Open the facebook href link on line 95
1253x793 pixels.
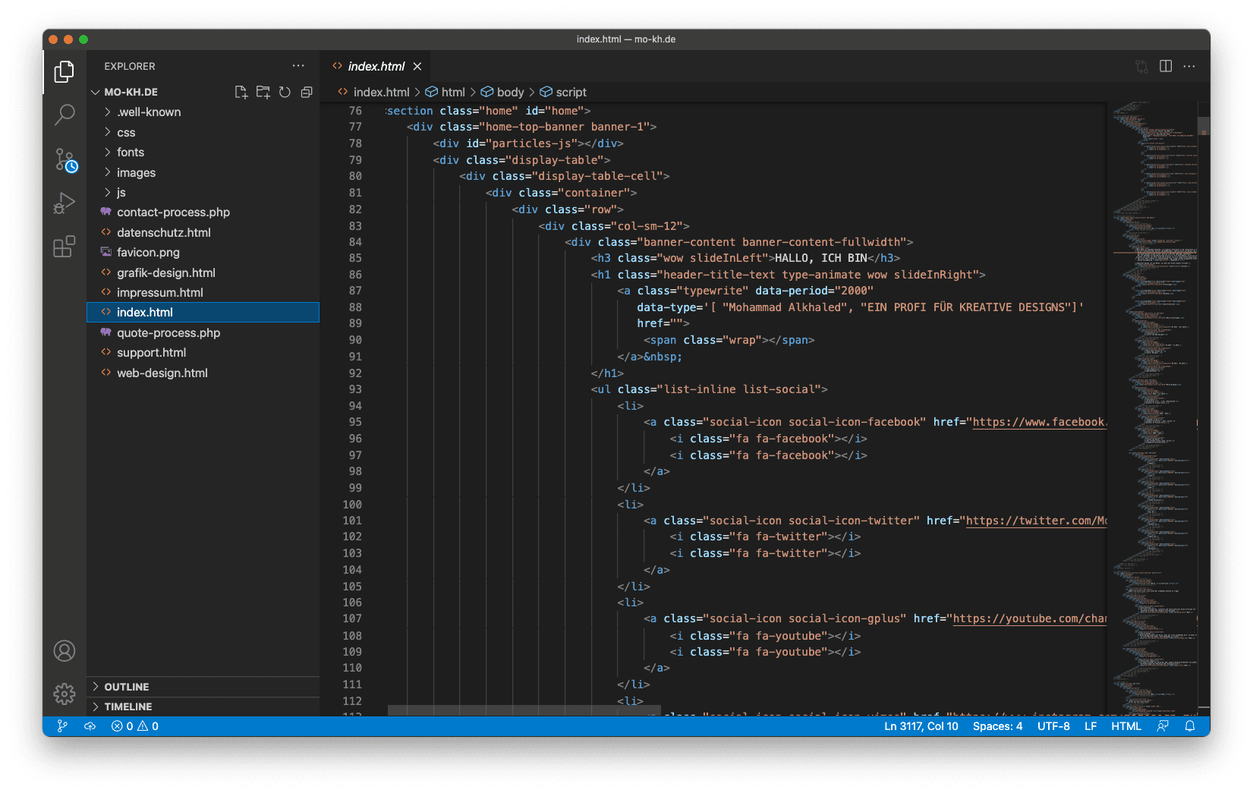[1040, 423]
